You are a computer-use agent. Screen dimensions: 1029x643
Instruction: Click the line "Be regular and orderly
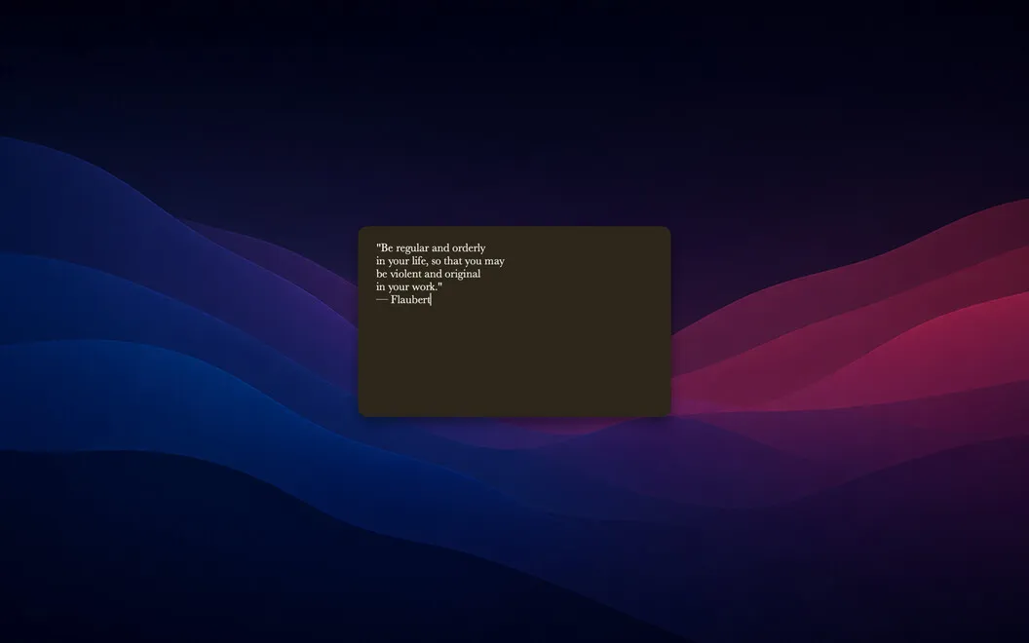(431, 248)
